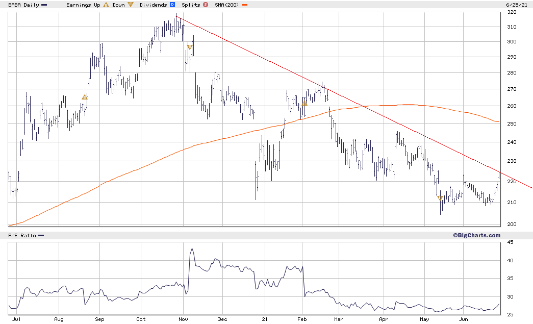533x324 pixels.
Task: Click the Feb month label on time axis
Action: click(302, 319)
